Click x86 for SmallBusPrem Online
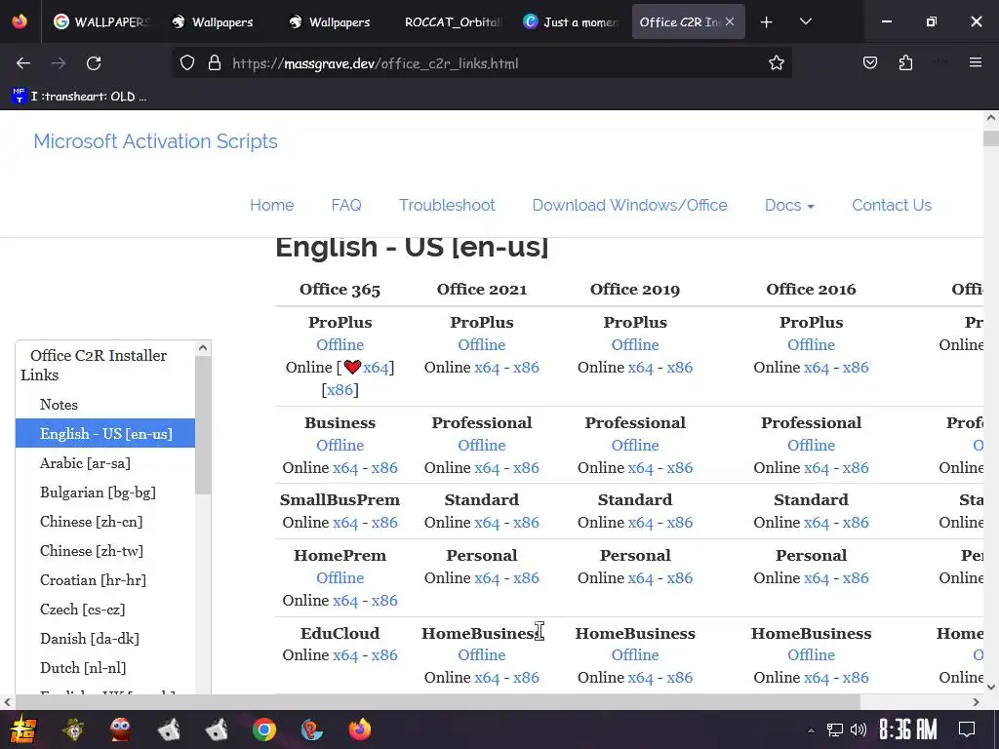This screenshot has width=999, height=749. click(384, 523)
